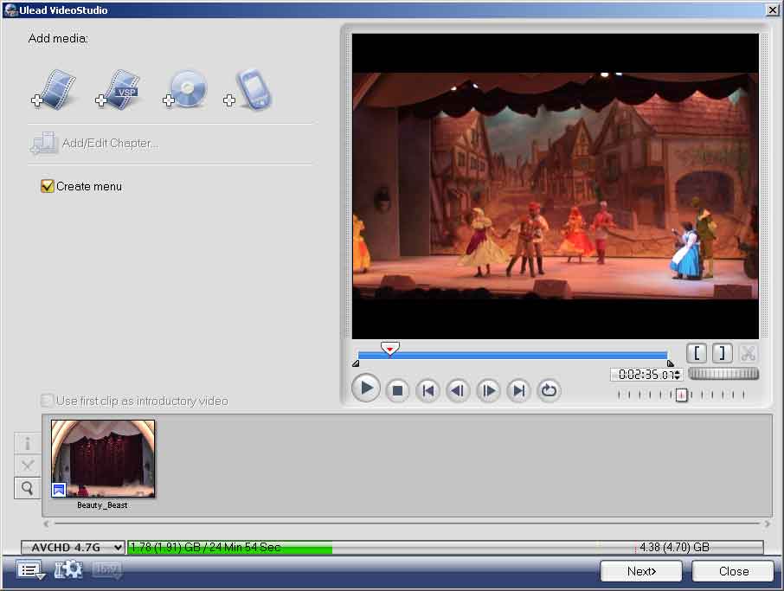Stop the video playback
Image resolution: width=784 pixels, height=591 pixels.
click(397, 390)
